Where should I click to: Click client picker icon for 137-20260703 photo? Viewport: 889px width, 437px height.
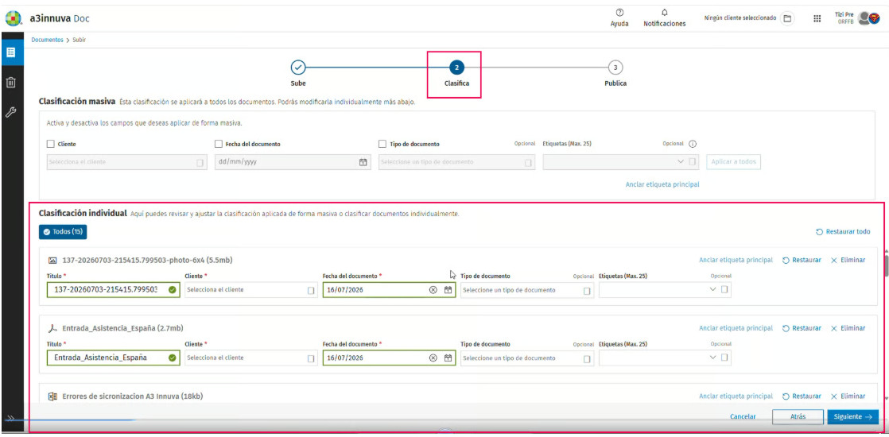pyautogui.click(x=311, y=290)
